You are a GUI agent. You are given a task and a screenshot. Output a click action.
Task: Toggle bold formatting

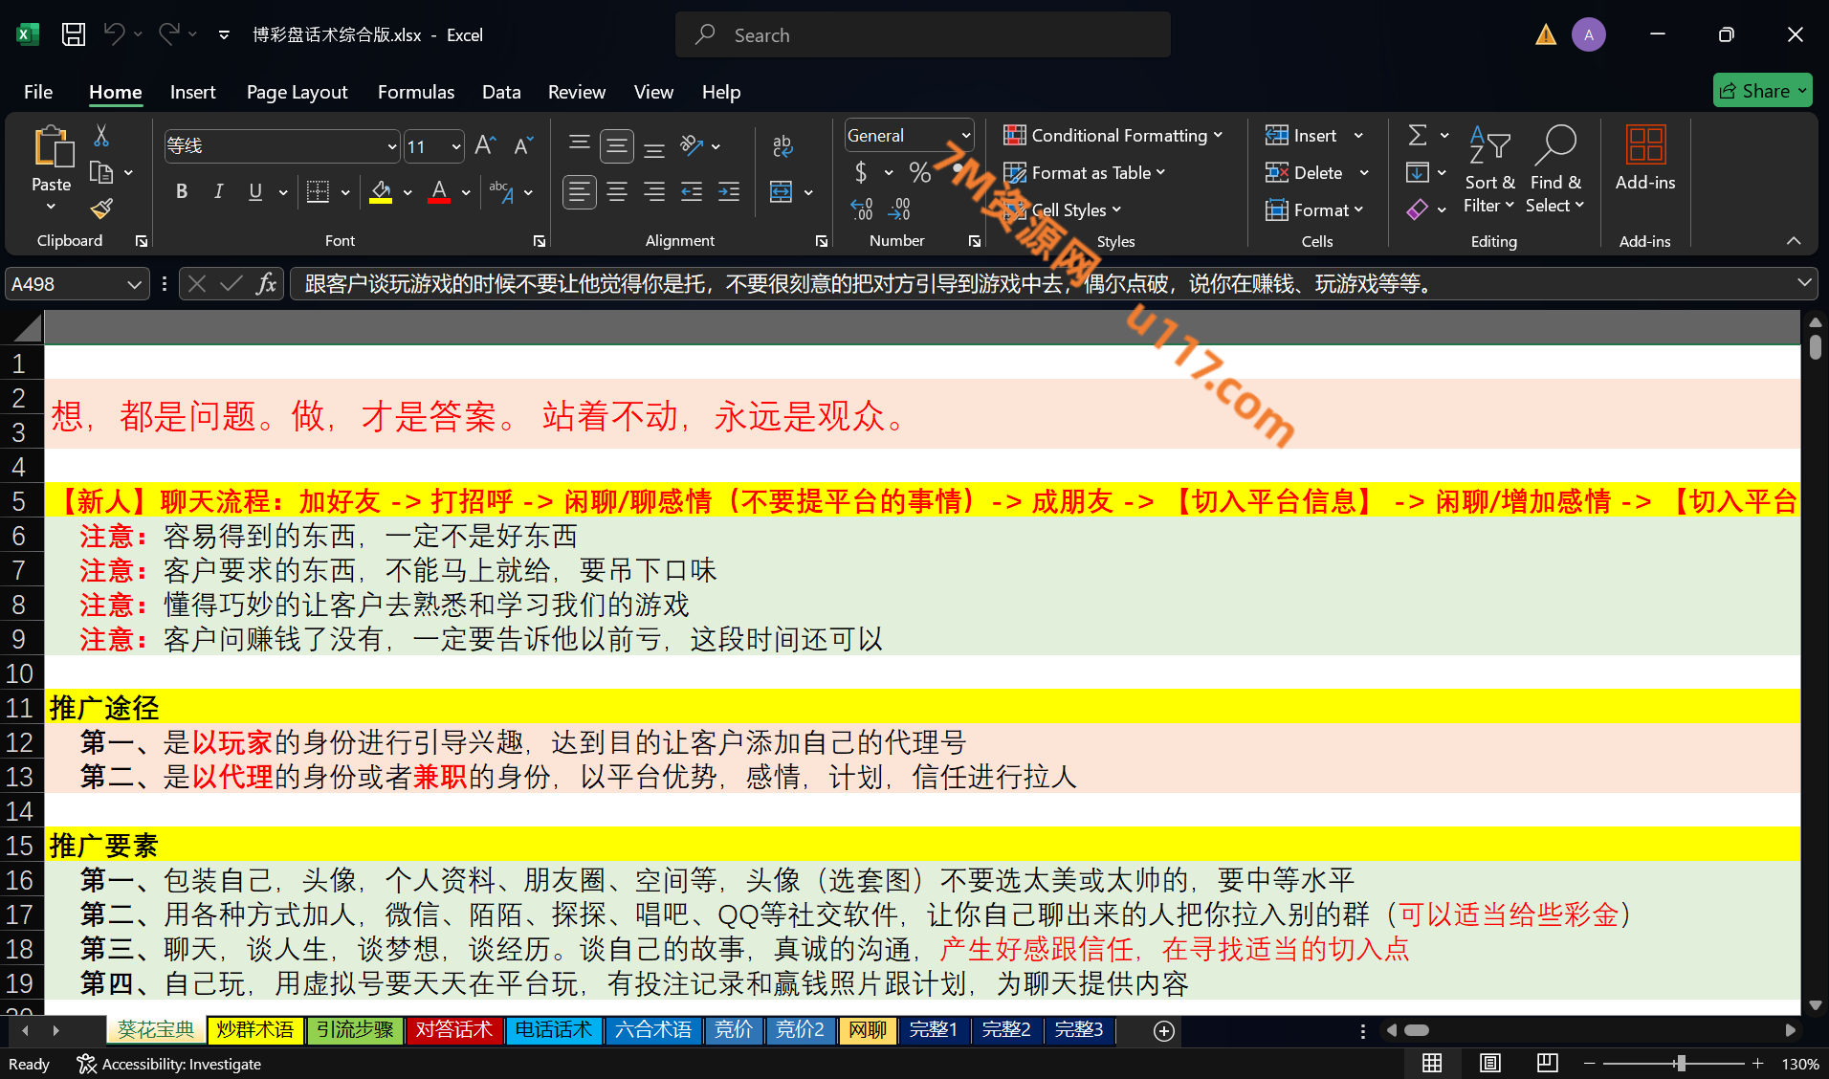[182, 192]
